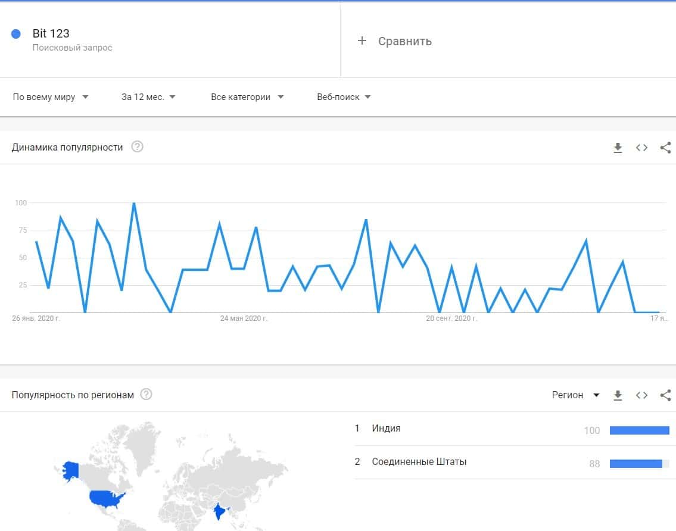
Task: Edit the Bit 123 search term
Action: click(x=51, y=34)
